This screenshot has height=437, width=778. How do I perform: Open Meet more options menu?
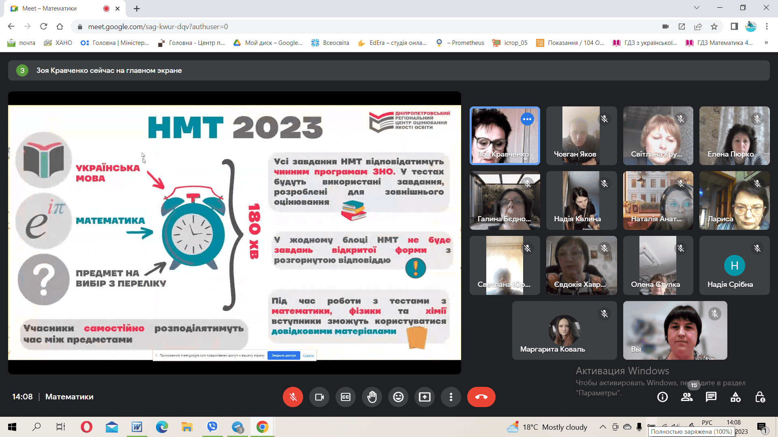coord(451,397)
